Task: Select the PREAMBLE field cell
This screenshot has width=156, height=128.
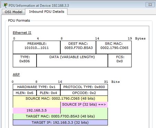Action: 37,47
